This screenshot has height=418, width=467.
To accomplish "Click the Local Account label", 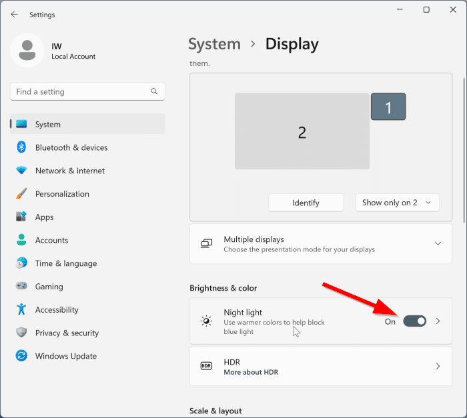I will 73,56.
